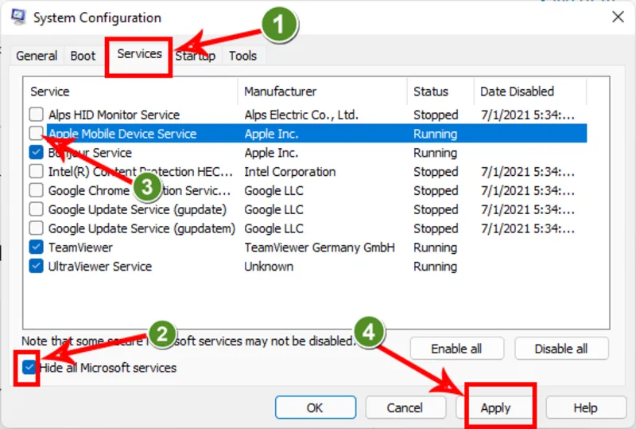Screen dimensions: 636x429
Task: Open the Boot tab
Action: click(x=83, y=56)
